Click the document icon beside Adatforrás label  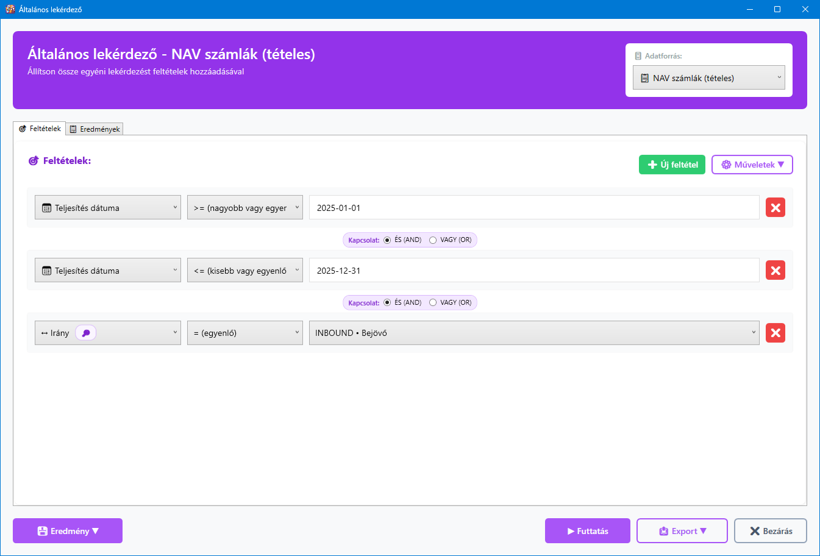click(x=638, y=56)
